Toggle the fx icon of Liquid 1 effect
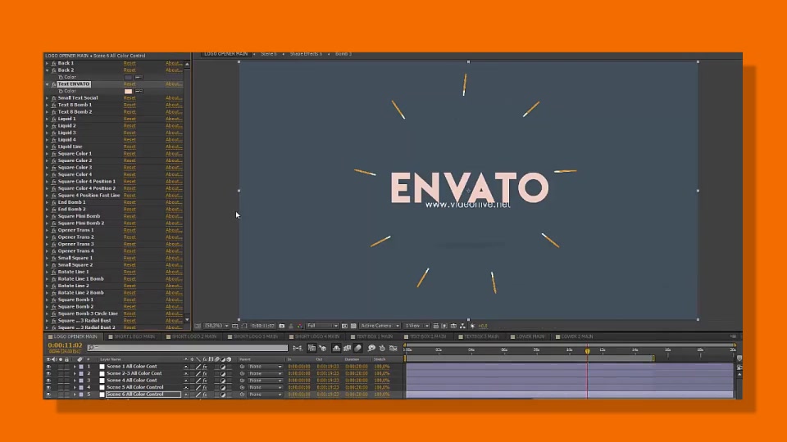The height and width of the screenshot is (442, 787). point(54,119)
